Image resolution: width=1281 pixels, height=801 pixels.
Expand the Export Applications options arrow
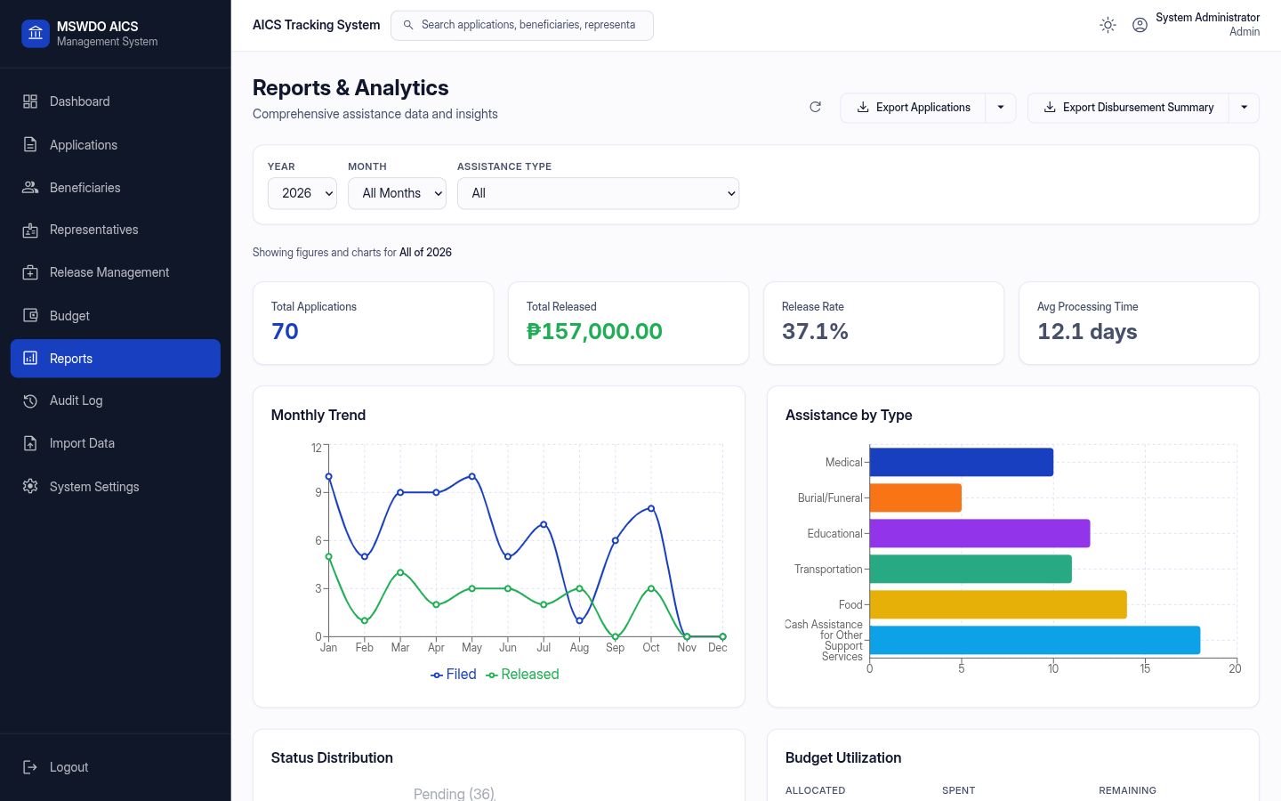(x=1001, y=108)
